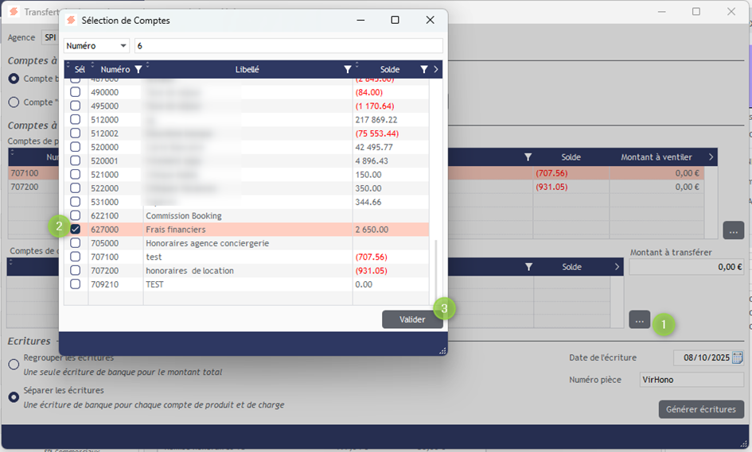Check the 705000 Honoraires agence conciergerie row
The height and width of the screenshot is (452, 752).
pos(76,243)
